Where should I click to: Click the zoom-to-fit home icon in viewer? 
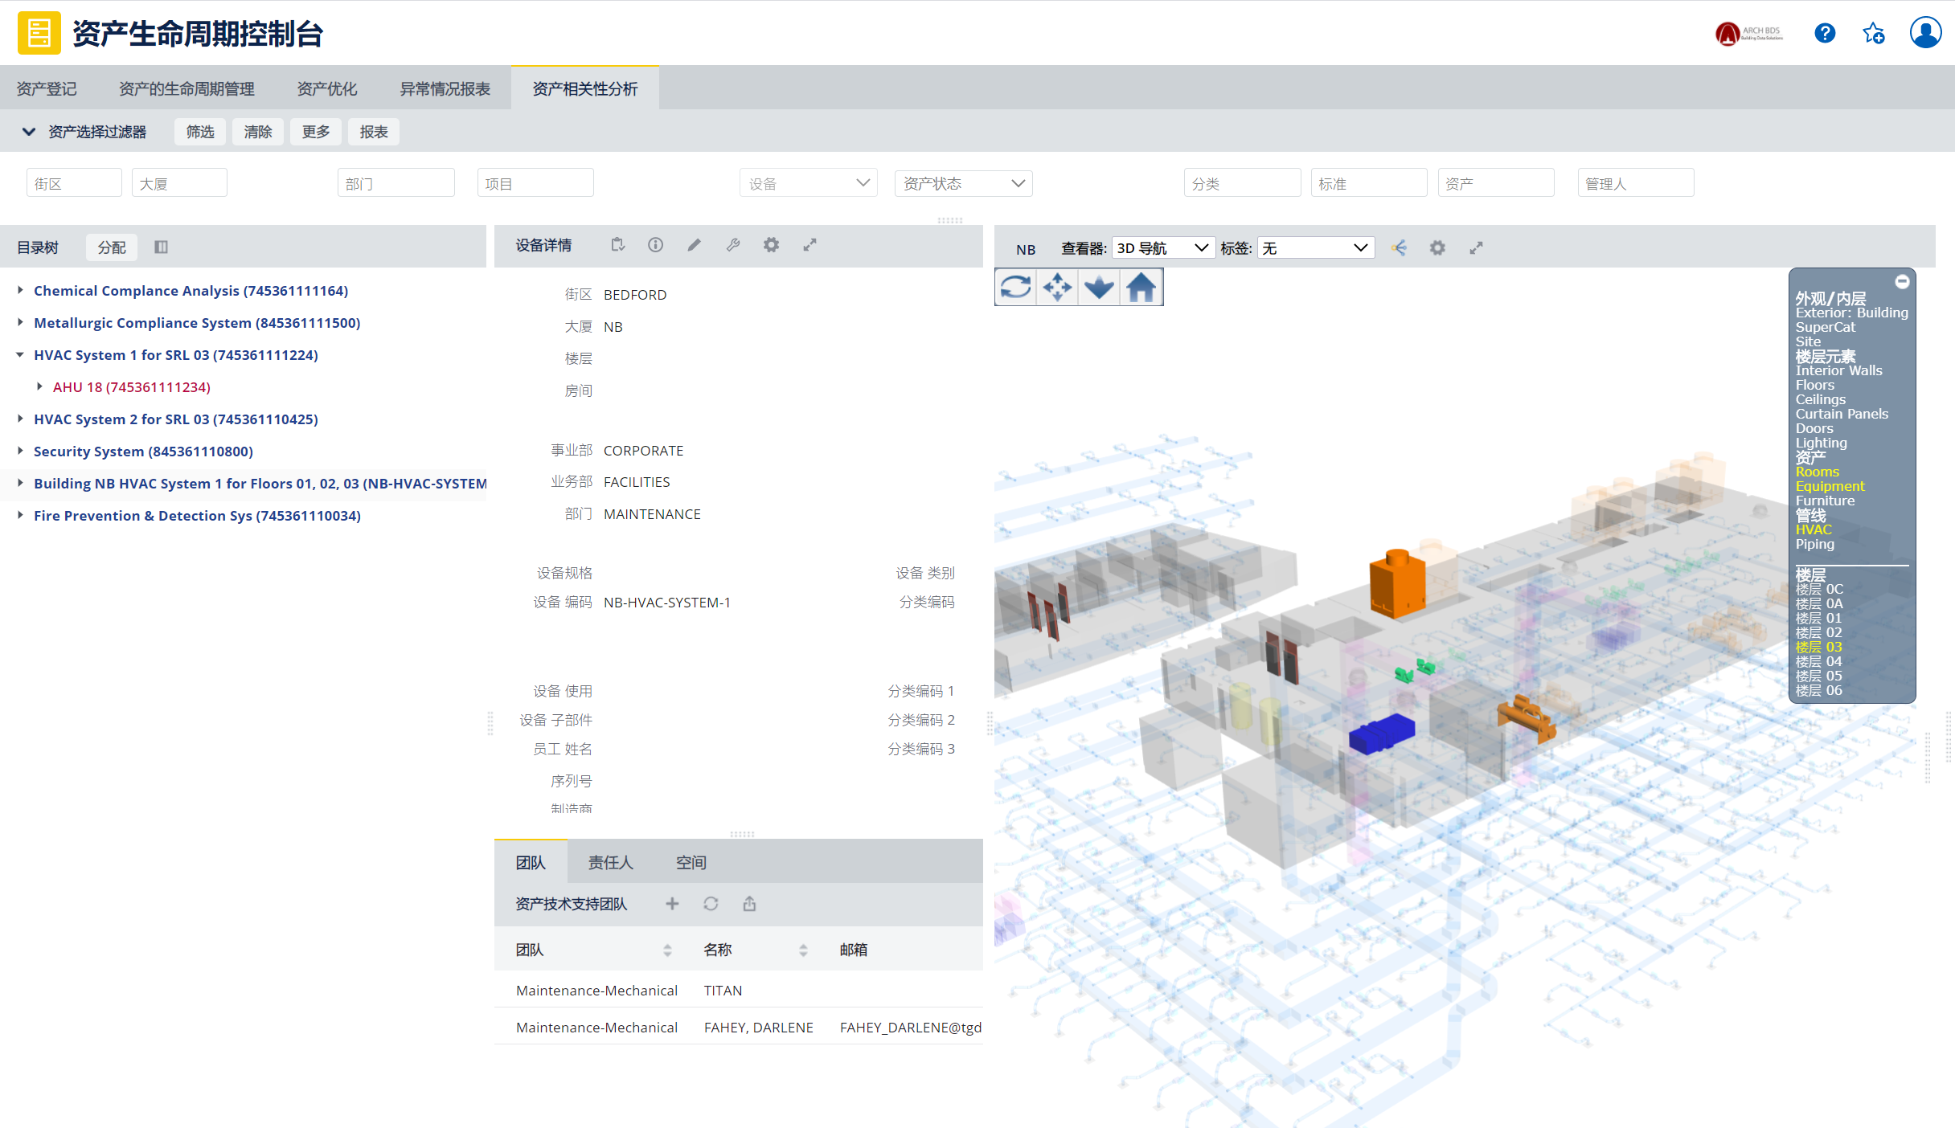(x=1141, y=286)
